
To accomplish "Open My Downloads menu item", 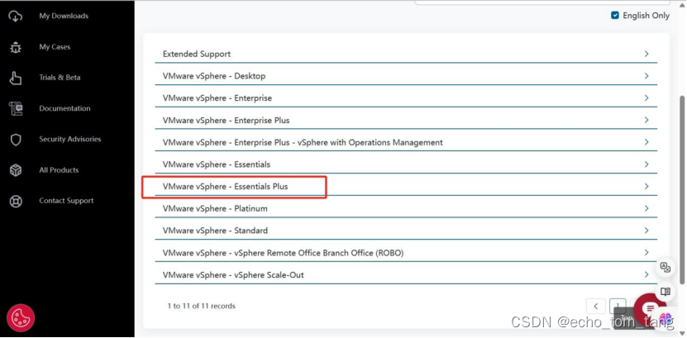I will [x=64, y=16].
